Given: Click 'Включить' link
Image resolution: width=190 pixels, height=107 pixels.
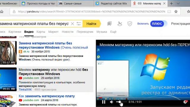Looking at the screenshot, I should (x=143, y=24).
